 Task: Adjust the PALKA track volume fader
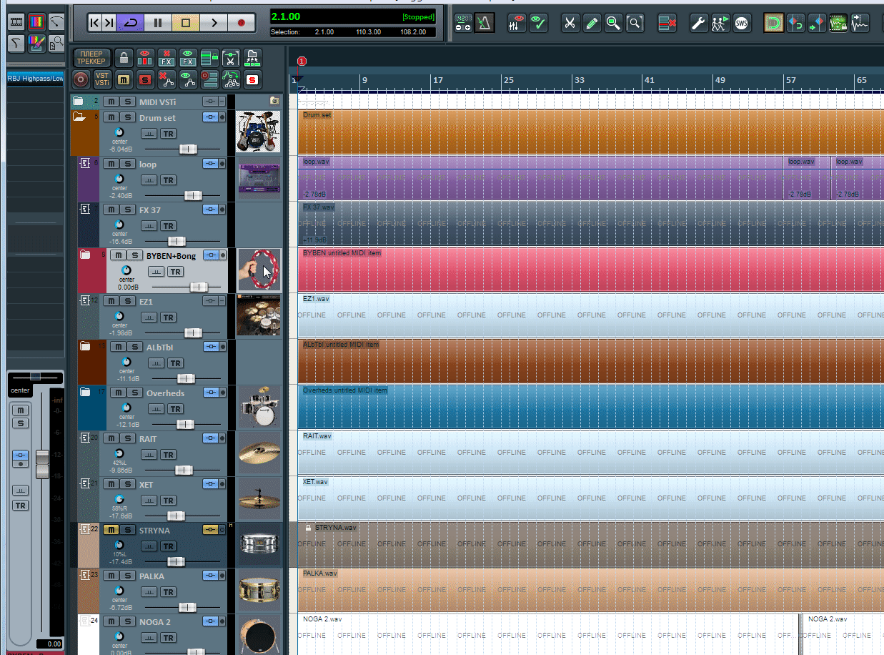point(187,607)
